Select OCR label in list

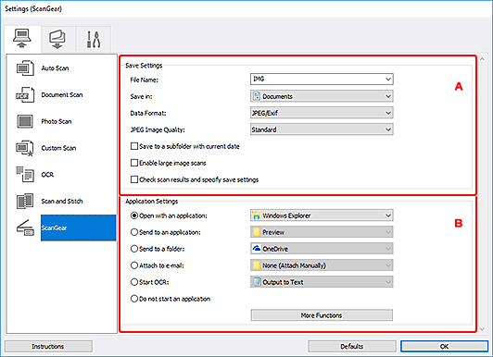(47, 175)
